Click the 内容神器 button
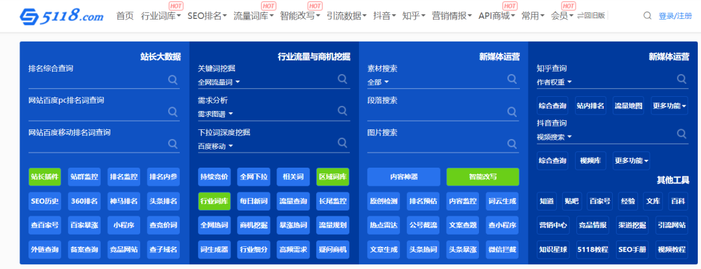This screenshot has height=269, width=701. point(404,177)
